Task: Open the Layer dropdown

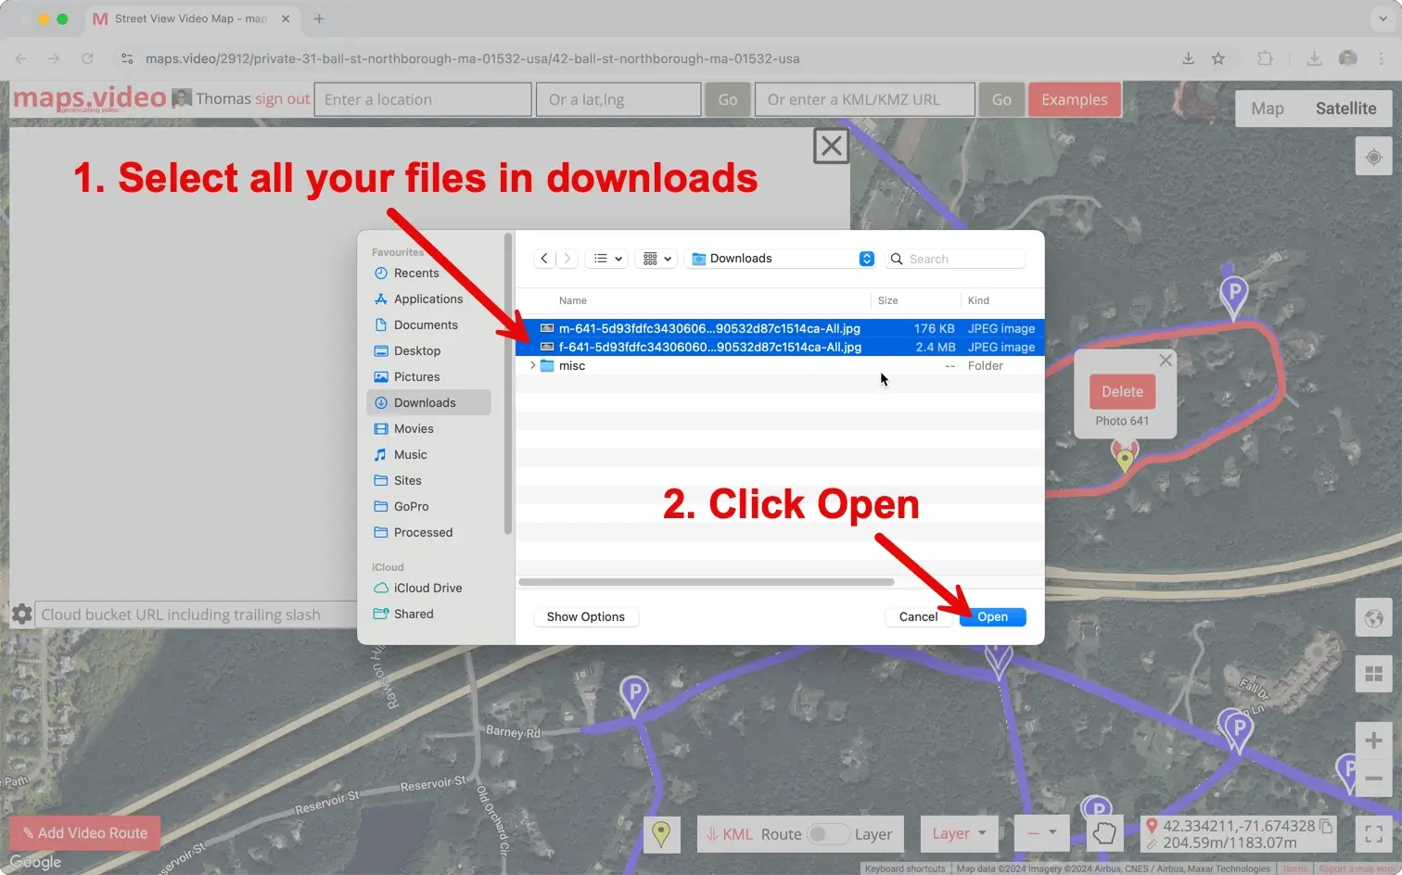Action: (959, 833)
